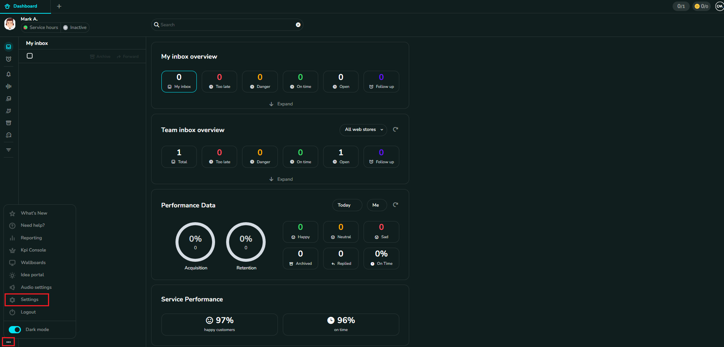Click the archive box icon in sidebar
The width and height of the screenshot is (724, 347).
click(8, 123)
